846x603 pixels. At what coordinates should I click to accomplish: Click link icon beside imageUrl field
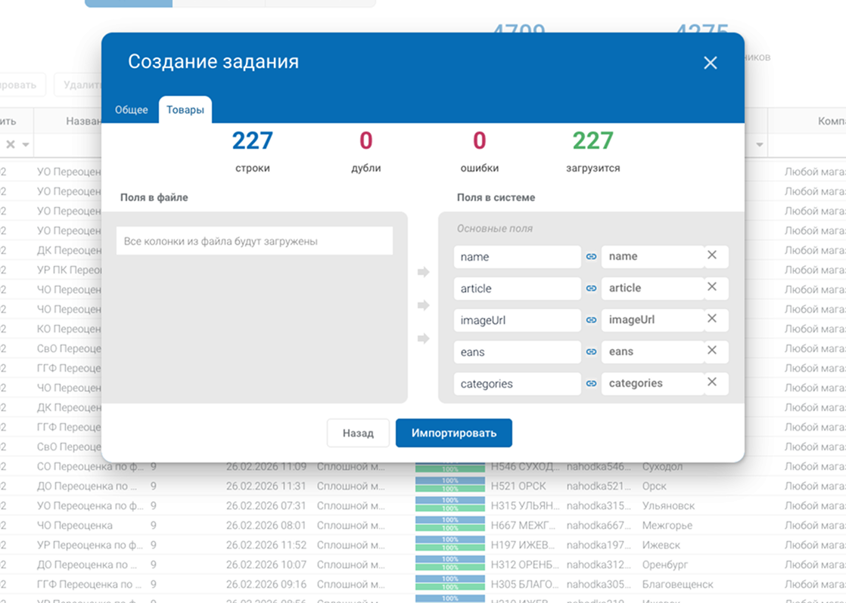591,320
